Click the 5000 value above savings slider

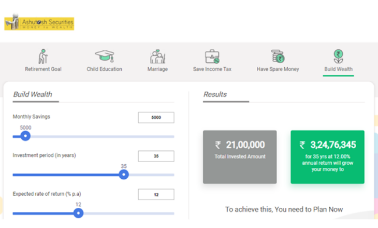coord(25,127)
